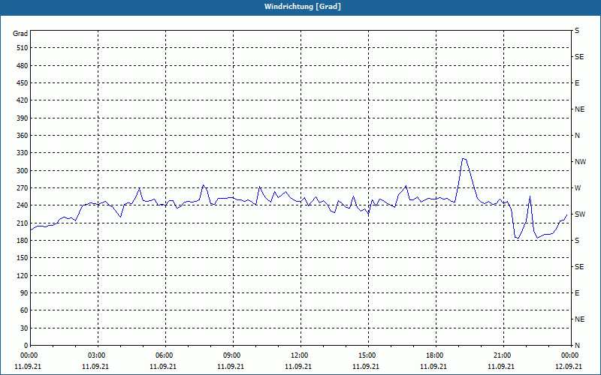Select the 510 degree axis label
The image size is (601, 375).
pyautogui.click(x=23, y=48)
